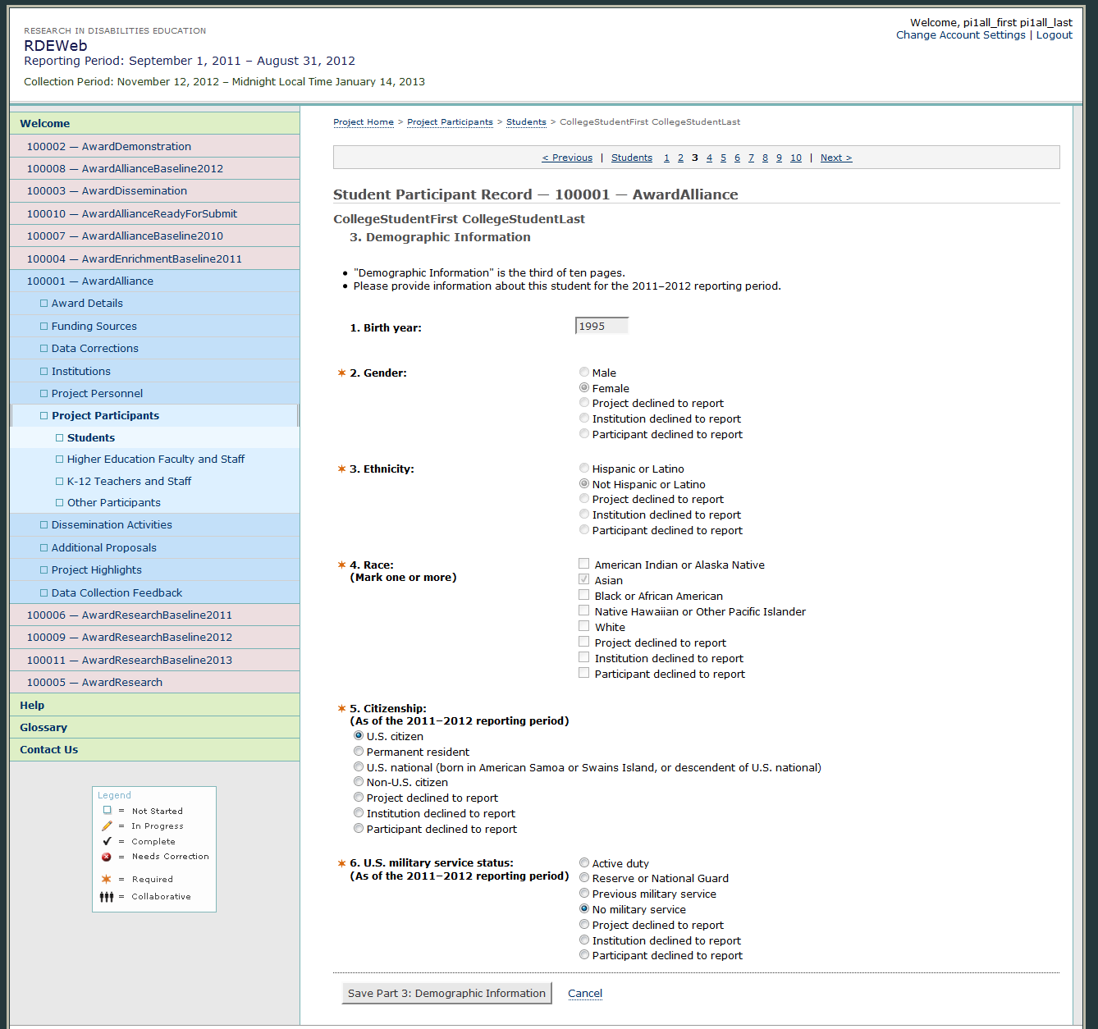Expand the 100001 — AwardAlliance award section
The image size is (1098, 1029).
89,281
